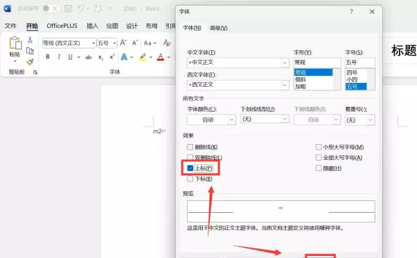Check the Small caps (小型大写字母) checkbox
The image size is (417, 258).
(318, 147)
